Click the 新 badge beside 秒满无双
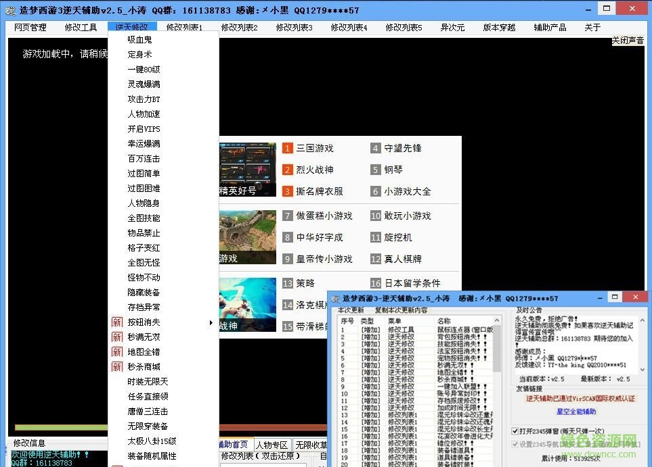This screenshot has width=652, height=467. click(x=117, y=337)
